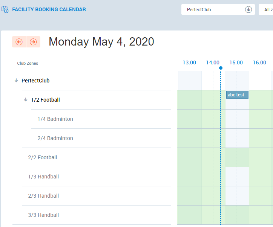Screen dimensions: 273x227
Task: Select the 2/2 Football zone row
Action: pos(43,157)
